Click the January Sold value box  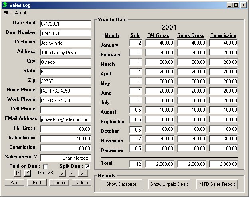tap(136, 43)
